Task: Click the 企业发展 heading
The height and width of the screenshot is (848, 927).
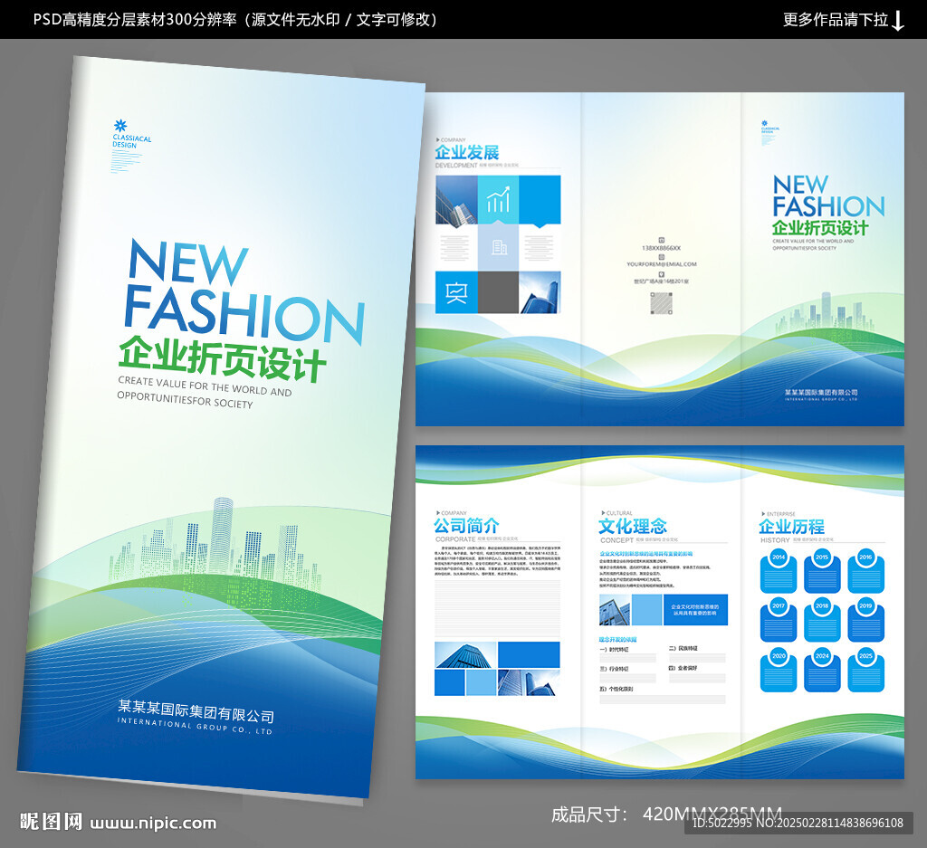Action: pos(467,152)
